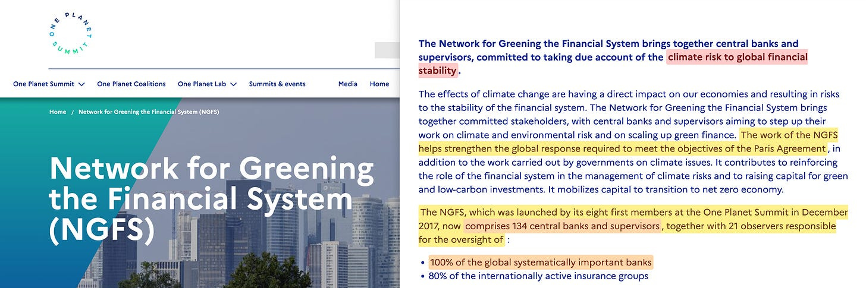The height and width of the screenshot is (288, 866).
Task: Click 'comprises 134 central banks and supervisors' highlight
Action: (x=563, y=226)
